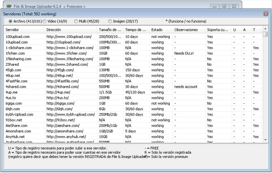Click 'not working' status for 91box.net

161,120
